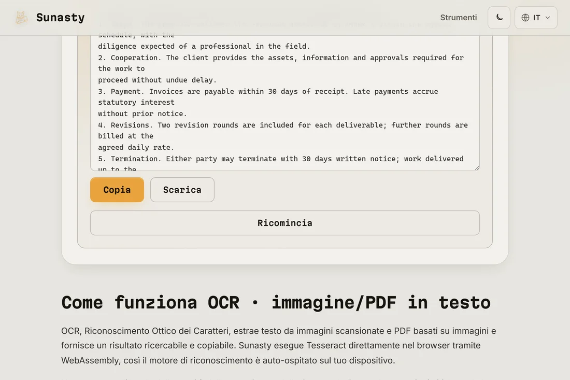Click heading 'Come funziona OCR · immagine/PDF in testo'
570x380 pixels.
pos(276,303)
